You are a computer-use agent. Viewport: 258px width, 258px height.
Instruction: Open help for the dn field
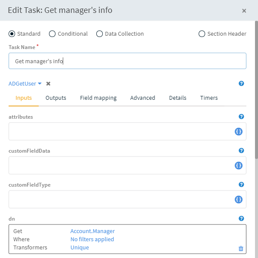click(241, 218)
